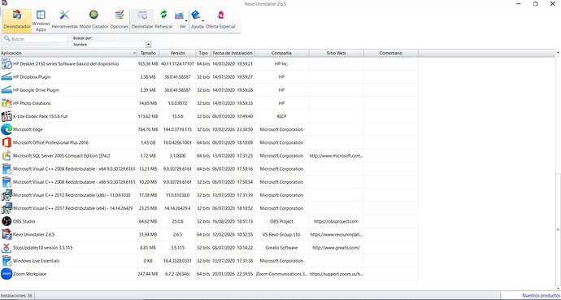This screenshot has height=300, width=561.
Task: Activate Modo Cazador hunter mode
Action: (x=93, y=20)
